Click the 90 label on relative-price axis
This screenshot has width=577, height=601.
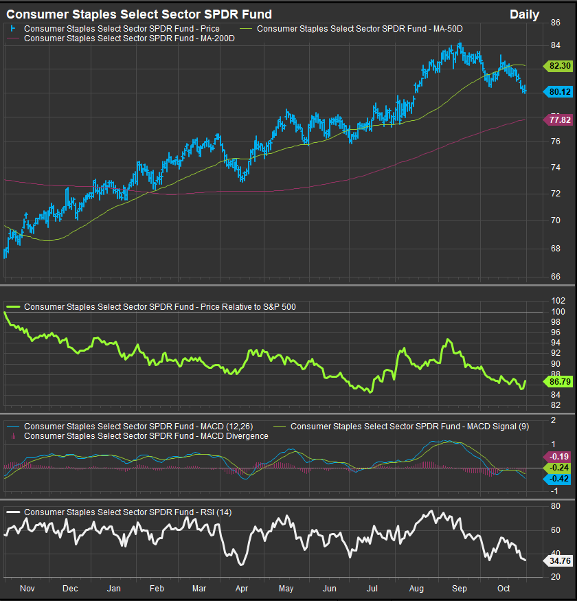[x=556, y=364]
